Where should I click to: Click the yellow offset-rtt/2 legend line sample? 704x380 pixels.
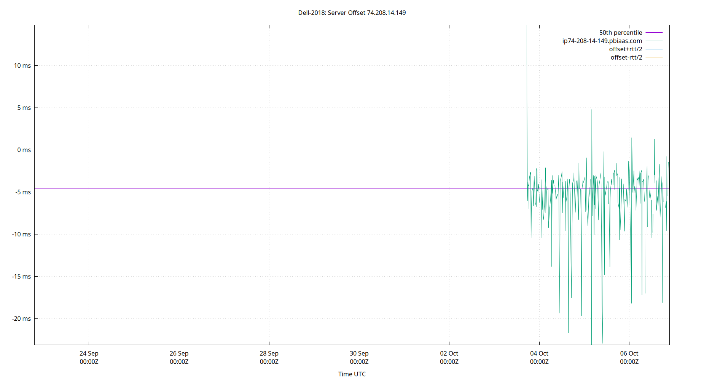tap(654, 57)
